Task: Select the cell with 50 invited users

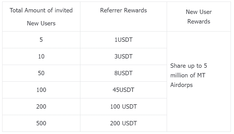Action: [x=41, y=73]
